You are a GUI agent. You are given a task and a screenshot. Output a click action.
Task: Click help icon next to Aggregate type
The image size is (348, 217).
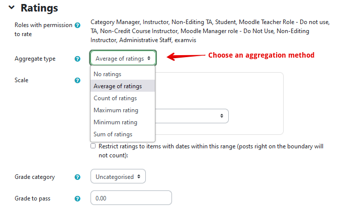pos(77,59)
